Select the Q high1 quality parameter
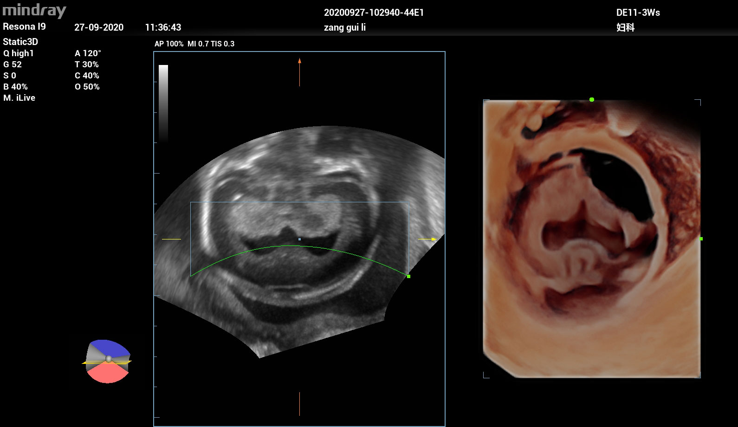738x427 pixels. tap(19, 53)
